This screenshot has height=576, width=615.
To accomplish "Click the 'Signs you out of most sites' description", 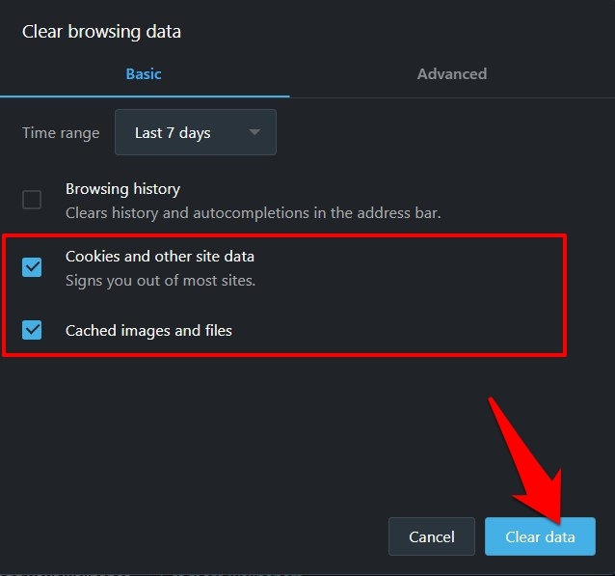I will click(160, 281).
